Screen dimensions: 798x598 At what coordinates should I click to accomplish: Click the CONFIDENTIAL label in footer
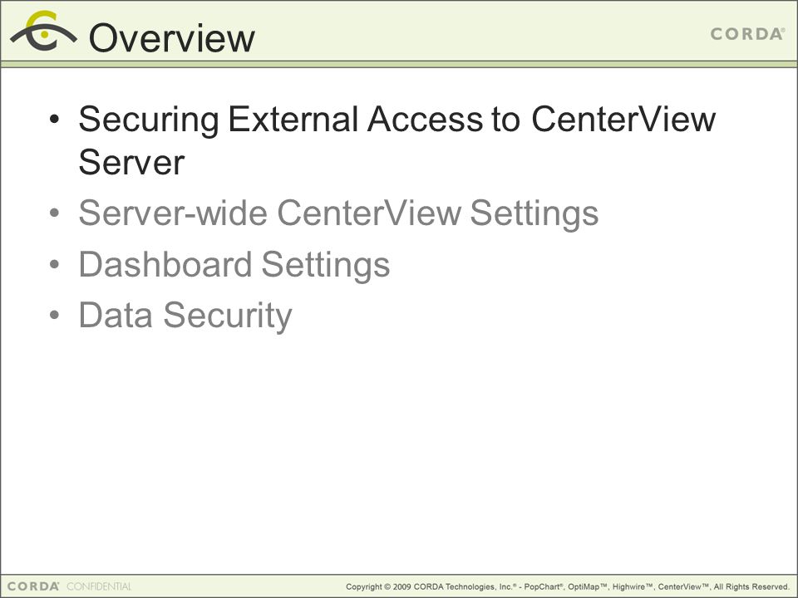[99, 586]
